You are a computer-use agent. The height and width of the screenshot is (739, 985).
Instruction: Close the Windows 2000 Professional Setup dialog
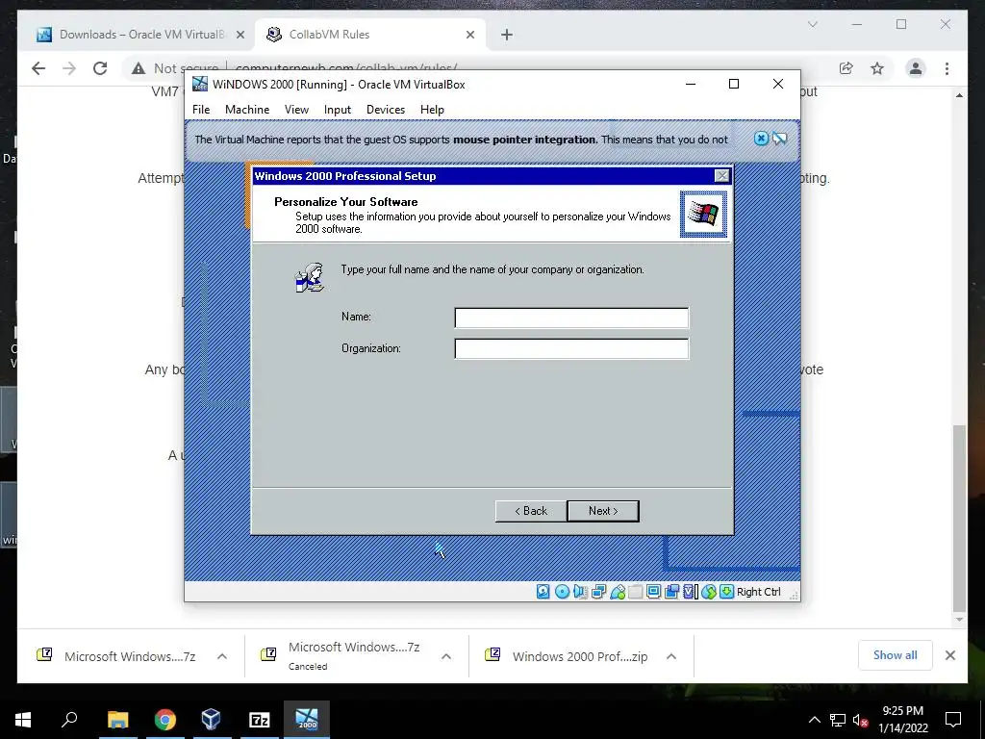click(722, 176)
